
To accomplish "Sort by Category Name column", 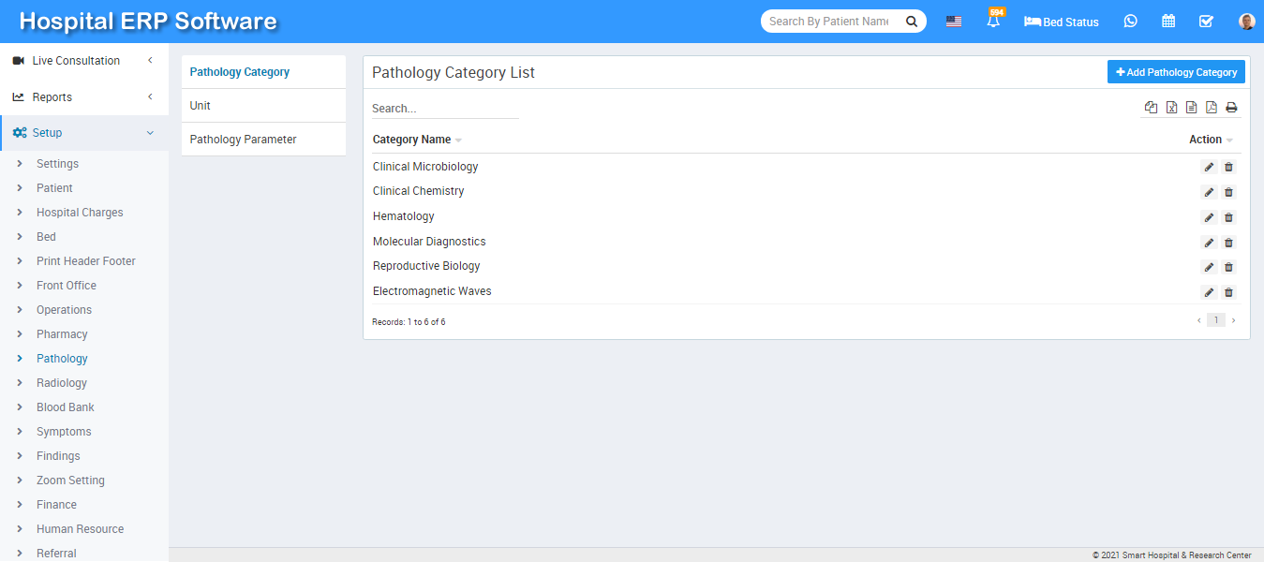I will pyautogui.click(x=417, y=140).
